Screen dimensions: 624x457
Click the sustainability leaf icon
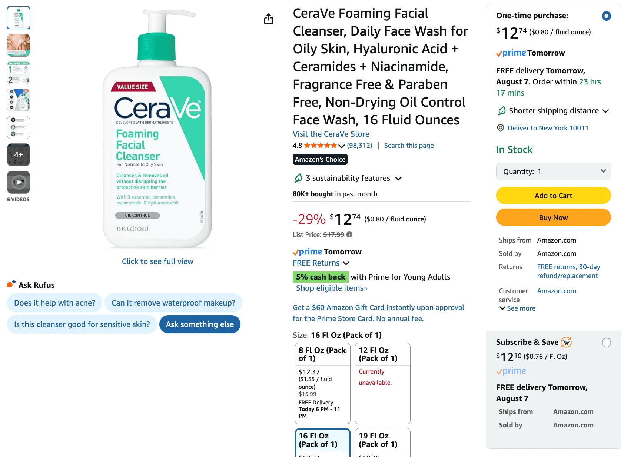298,178
